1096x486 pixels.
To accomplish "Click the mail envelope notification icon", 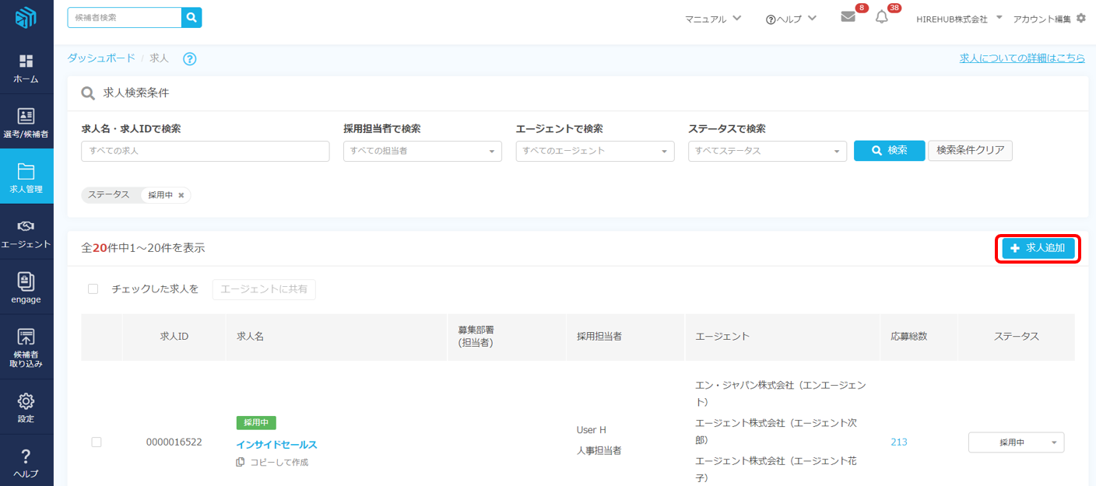I will pos(848,17).
